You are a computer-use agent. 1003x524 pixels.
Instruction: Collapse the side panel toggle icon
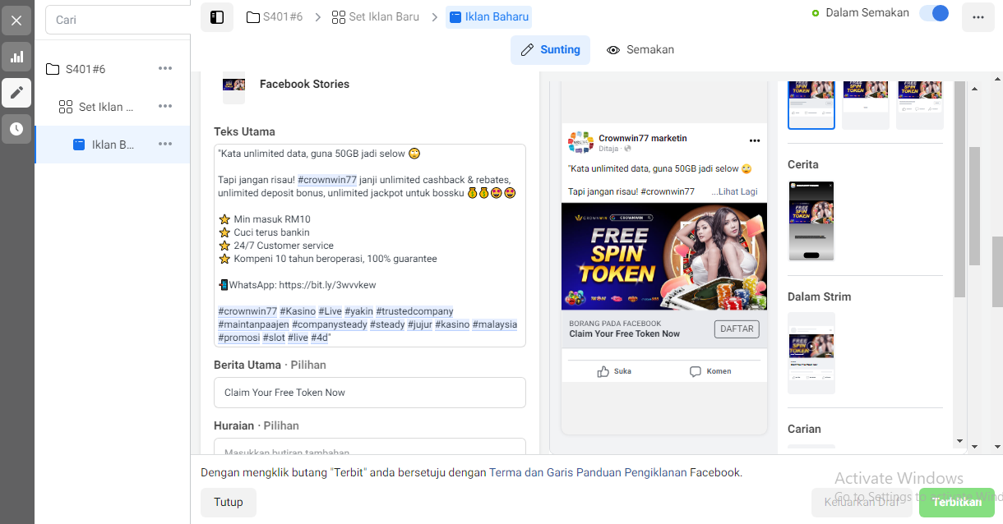217,17
